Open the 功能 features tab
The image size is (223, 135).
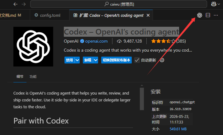[x=33, y=77]
